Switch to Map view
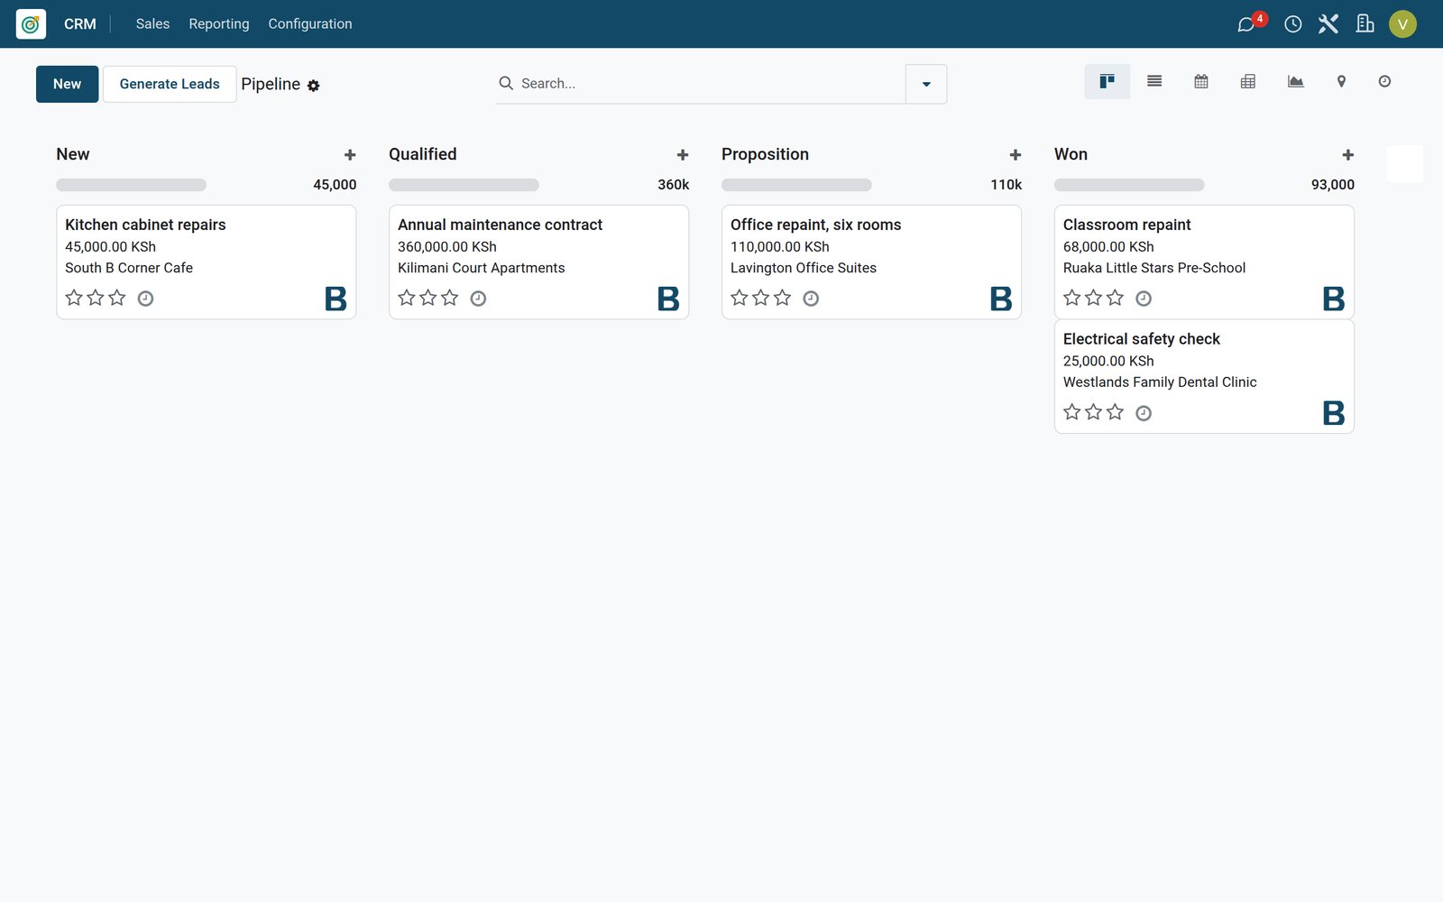The image size is (1443, 902). pyautogui.click(x=1341, y=82)
